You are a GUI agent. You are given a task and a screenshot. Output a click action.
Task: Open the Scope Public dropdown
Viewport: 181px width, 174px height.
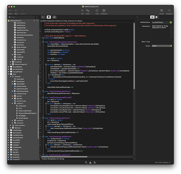(x=162, y=46)
